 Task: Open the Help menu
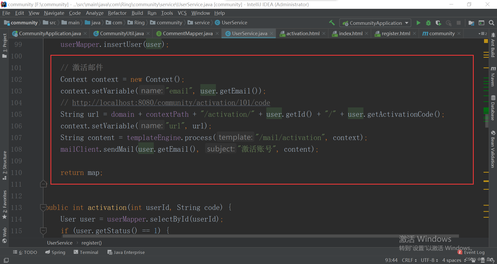coord(220,13)
